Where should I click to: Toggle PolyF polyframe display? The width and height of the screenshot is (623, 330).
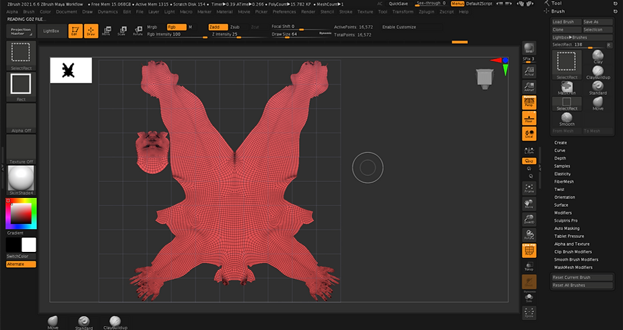(x=529, y=250)
